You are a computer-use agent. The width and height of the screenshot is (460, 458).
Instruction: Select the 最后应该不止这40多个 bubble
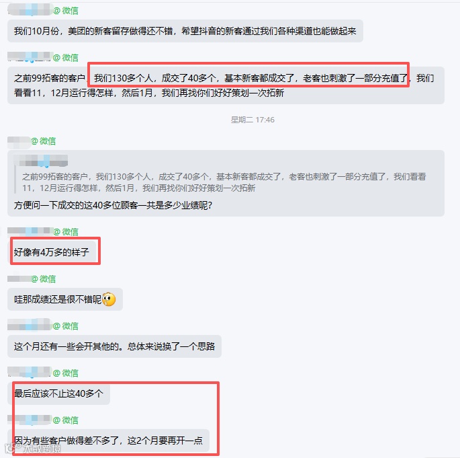(x=58, y=393)
